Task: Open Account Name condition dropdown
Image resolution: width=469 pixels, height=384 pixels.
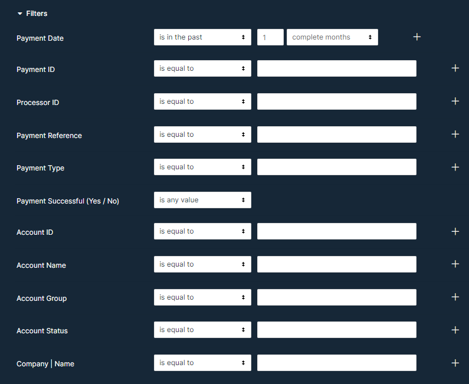Action: tap(202, 264)
